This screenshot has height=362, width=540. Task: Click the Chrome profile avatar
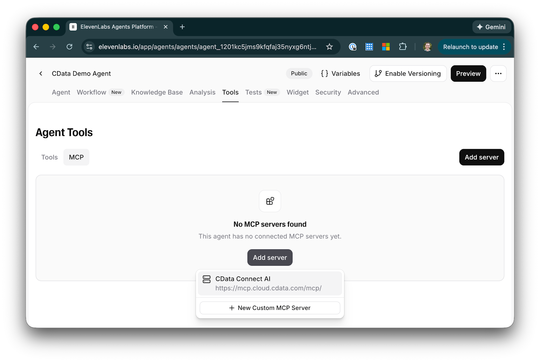[427, 47]
